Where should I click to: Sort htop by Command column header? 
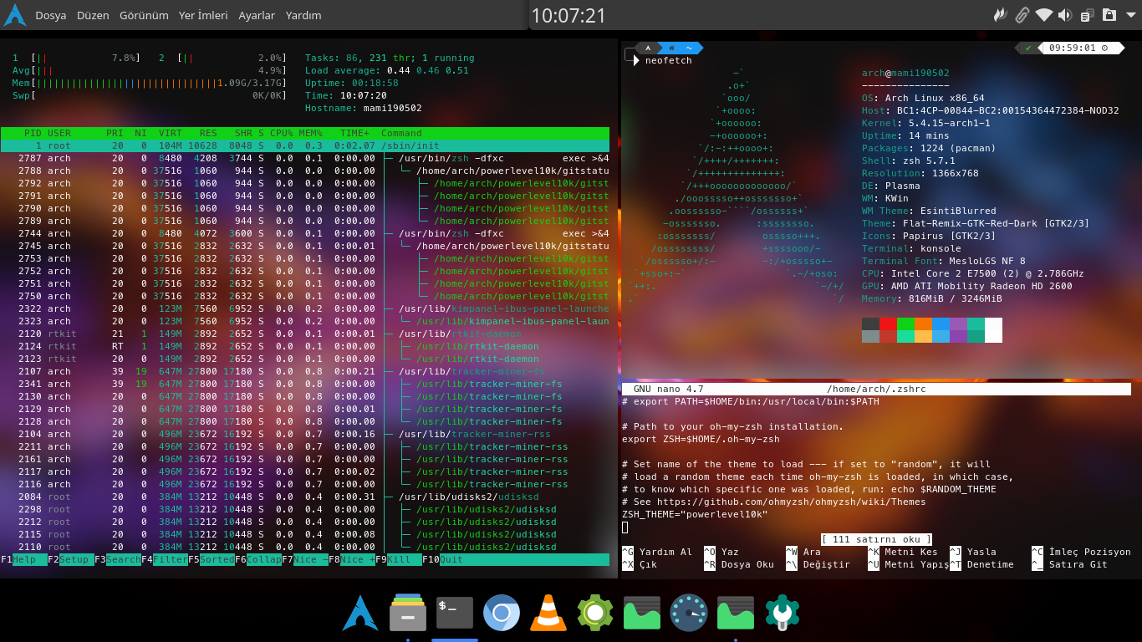(401, 133)
